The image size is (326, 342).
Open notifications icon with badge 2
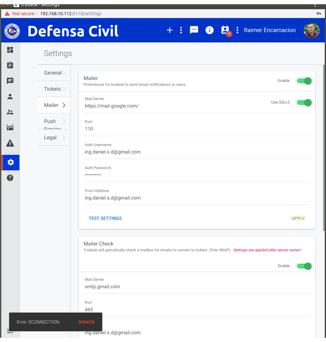point(225,30)
